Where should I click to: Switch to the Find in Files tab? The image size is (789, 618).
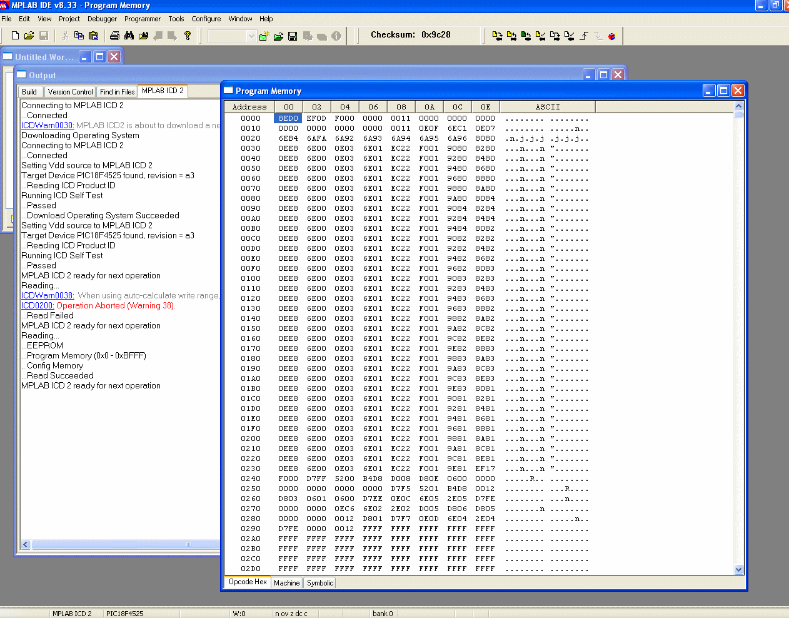[117, 92]
